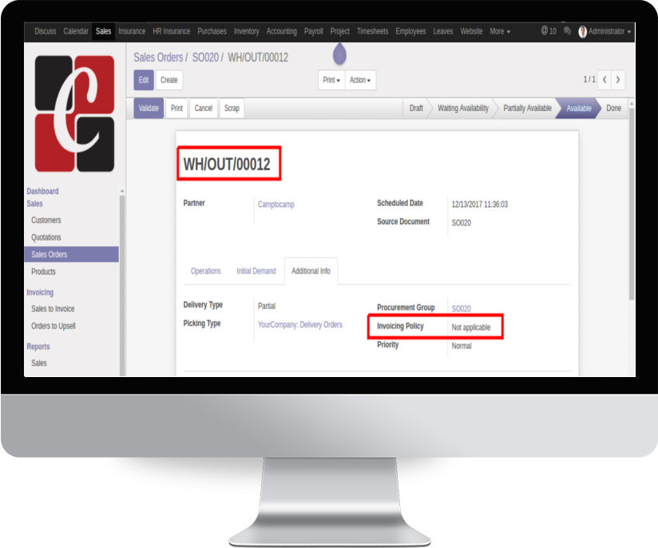Open Sales to Invoice in sidebar

(53, 309)
